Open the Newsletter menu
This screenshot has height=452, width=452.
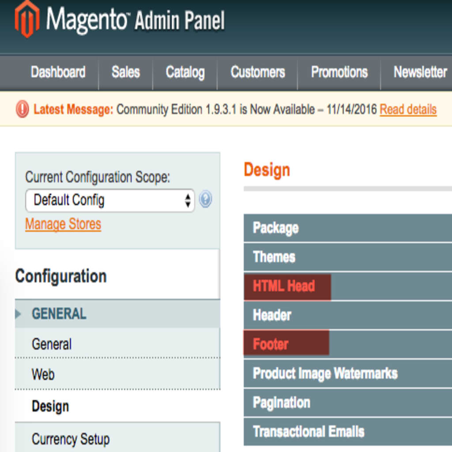[x=420, y=72]
